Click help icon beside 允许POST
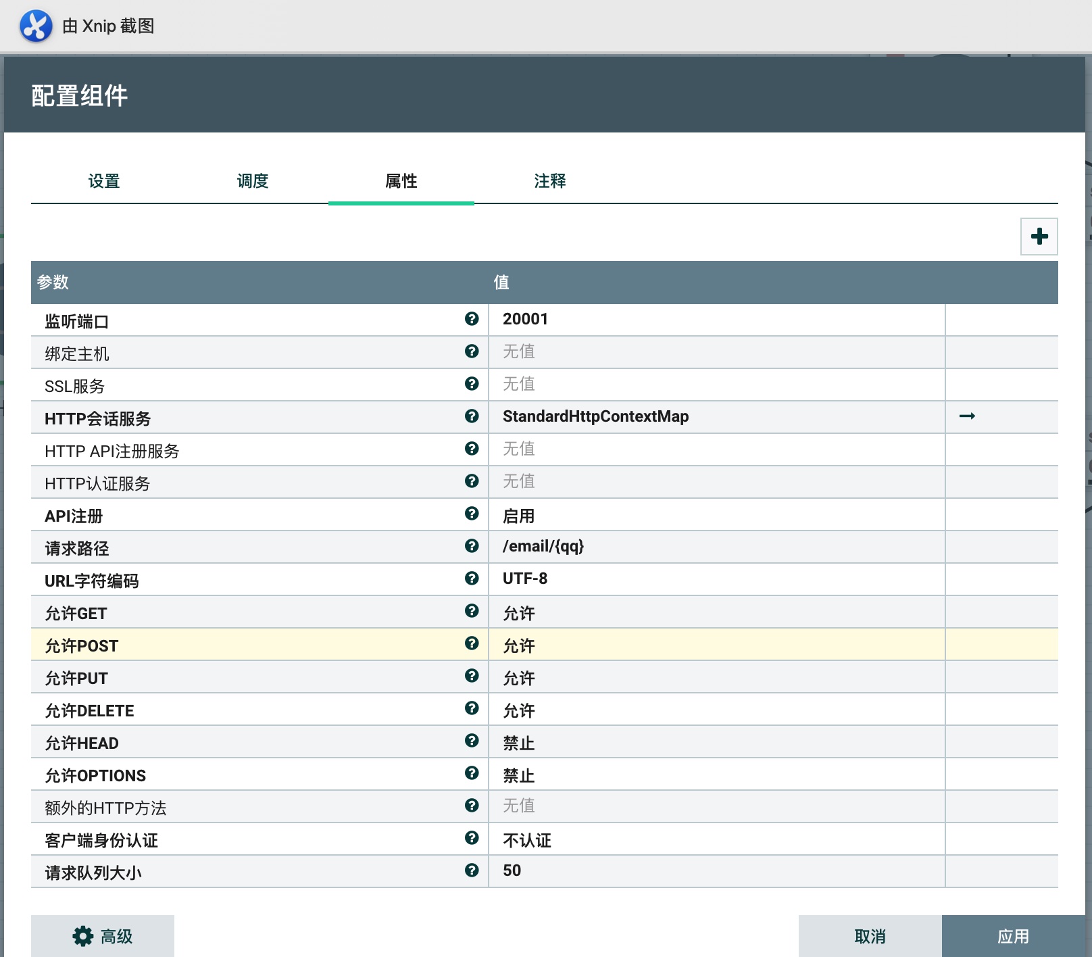 (472, 643)
